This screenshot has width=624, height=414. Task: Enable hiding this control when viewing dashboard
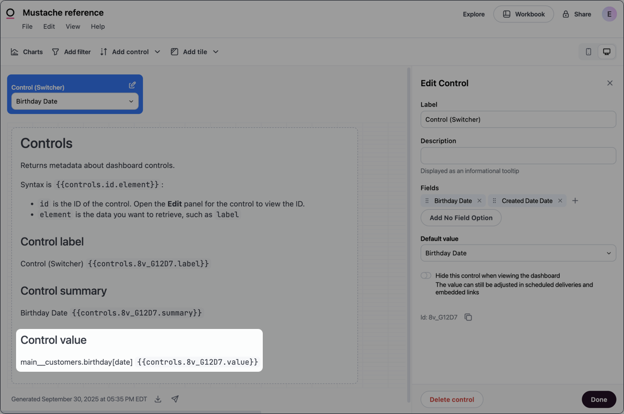coord(425,275)
